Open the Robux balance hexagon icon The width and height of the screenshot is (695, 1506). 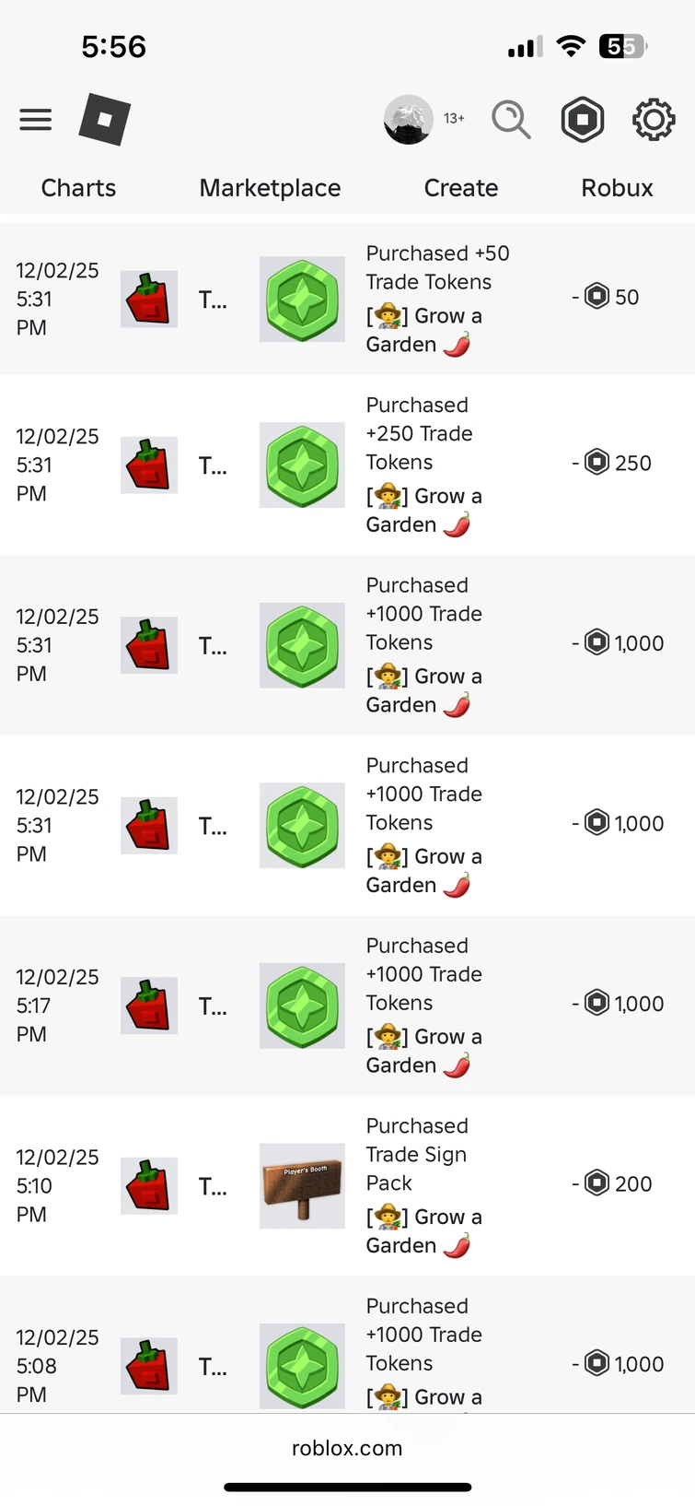pos(583,120)
